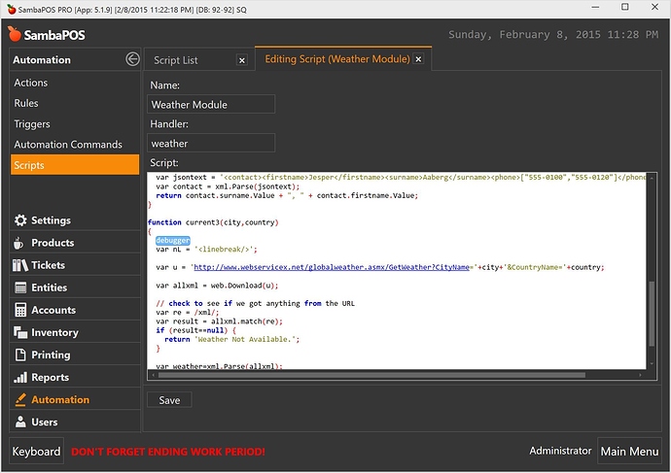Minimize the SambaPOS window
The image size is (671, 473).
point(595,7)
